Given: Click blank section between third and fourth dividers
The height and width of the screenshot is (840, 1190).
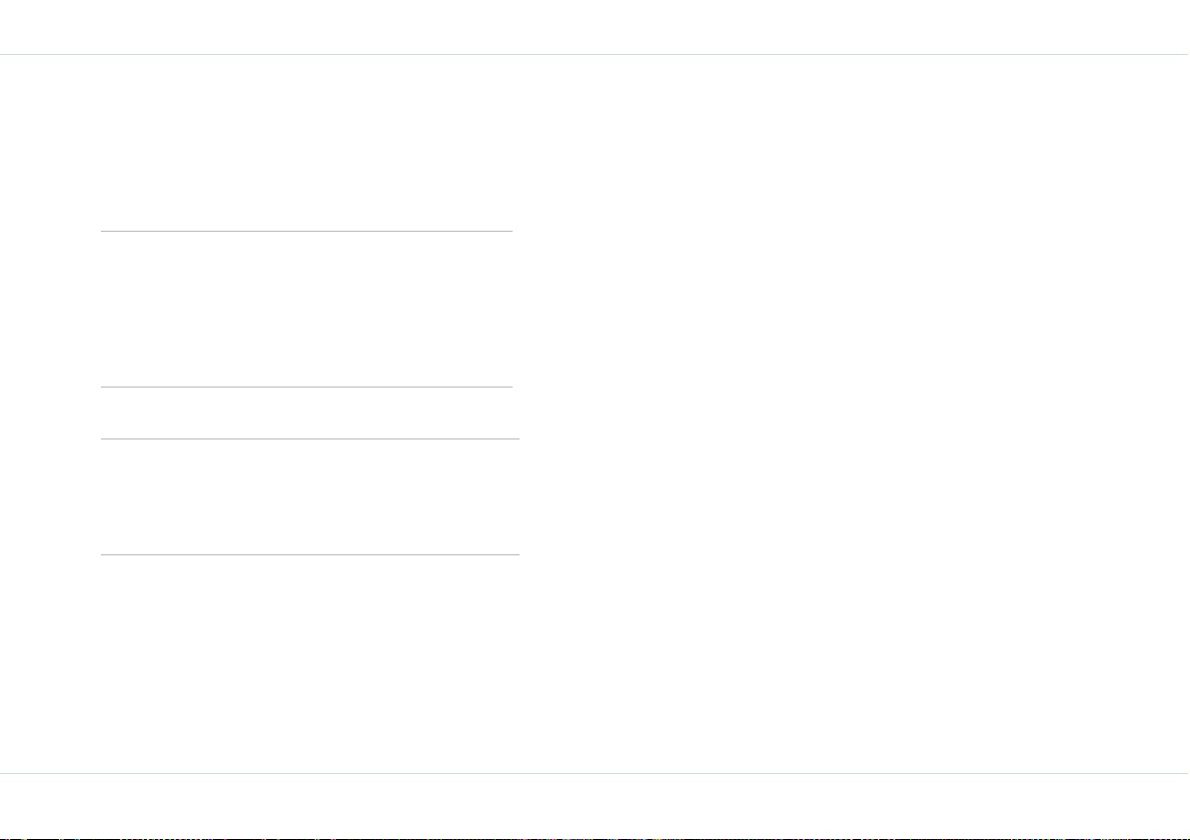Looking at the screenshot, I should coord(310,496).
